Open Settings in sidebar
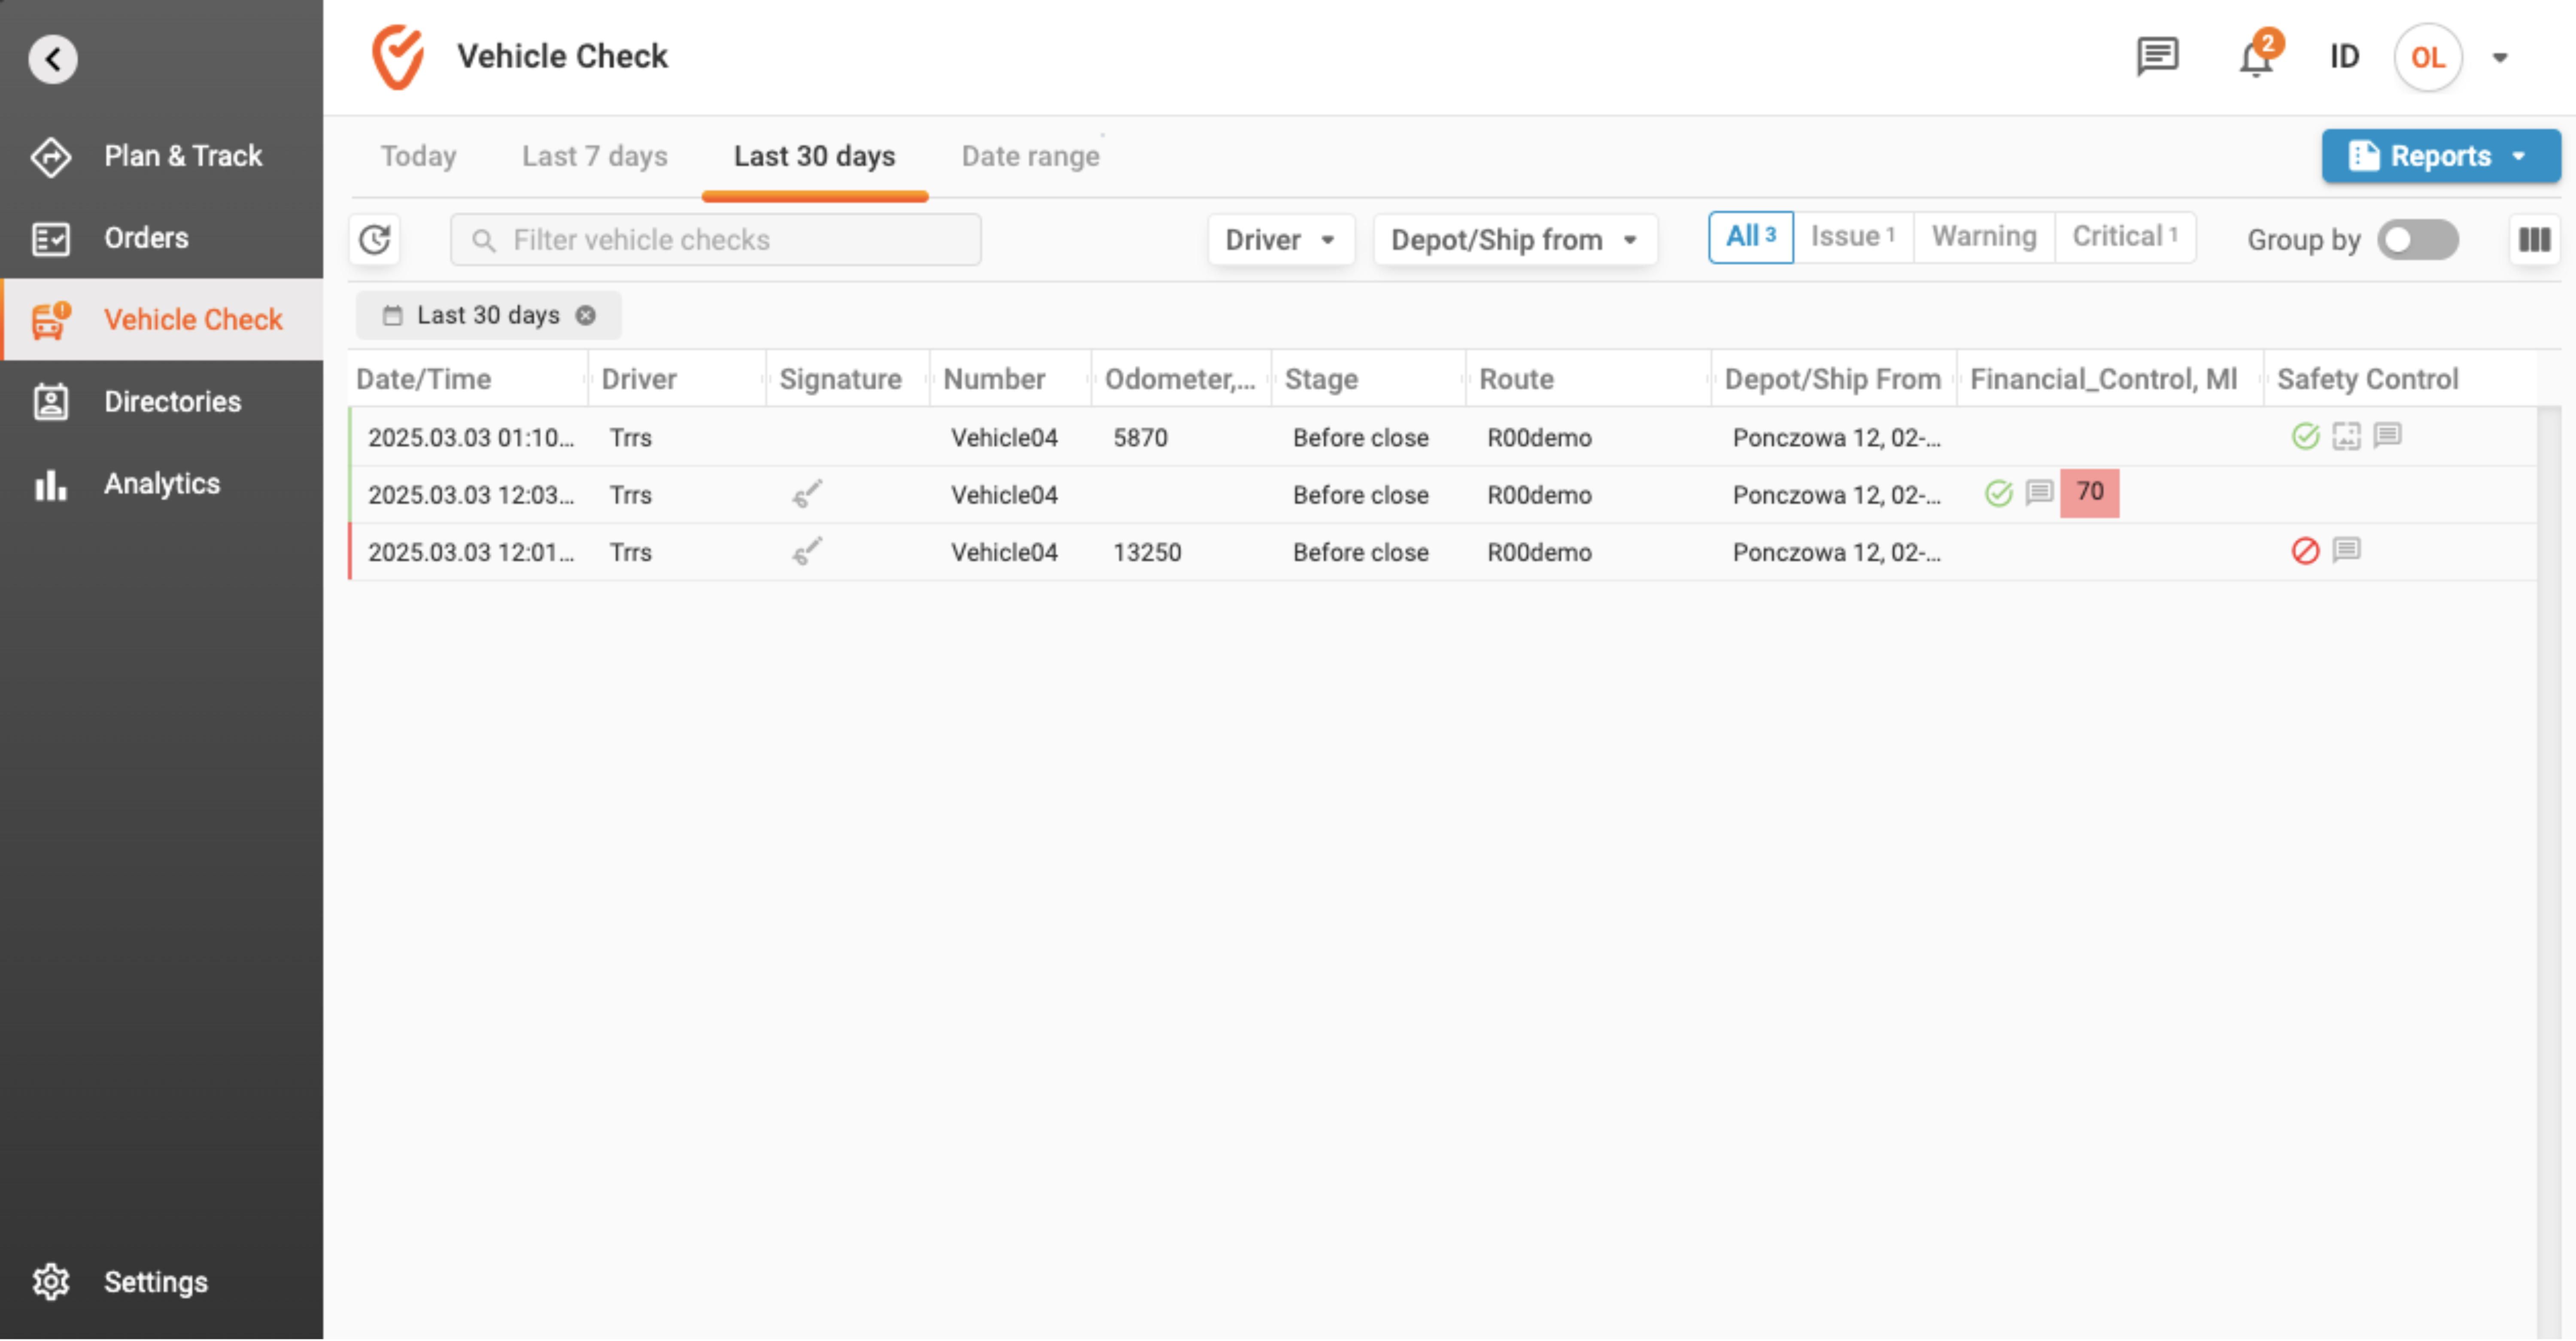The height and width of the screenshot is (1341, 2576). pyautogui.click(x=161, y=1283)
